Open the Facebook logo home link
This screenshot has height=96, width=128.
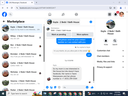click(x=4, y=14)
